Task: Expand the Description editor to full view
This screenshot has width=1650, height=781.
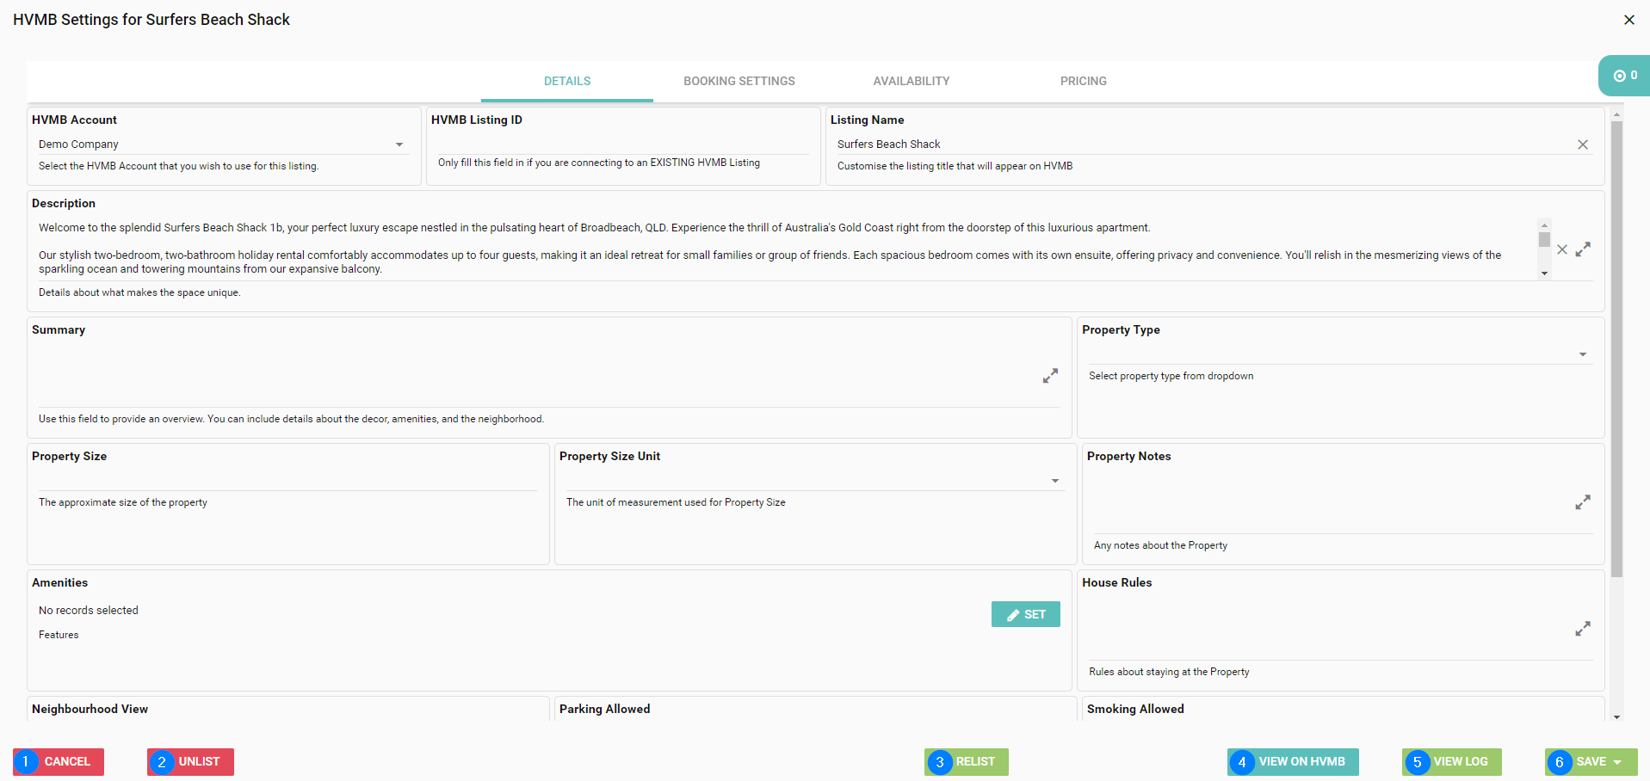Action: tap(1583, 249)
